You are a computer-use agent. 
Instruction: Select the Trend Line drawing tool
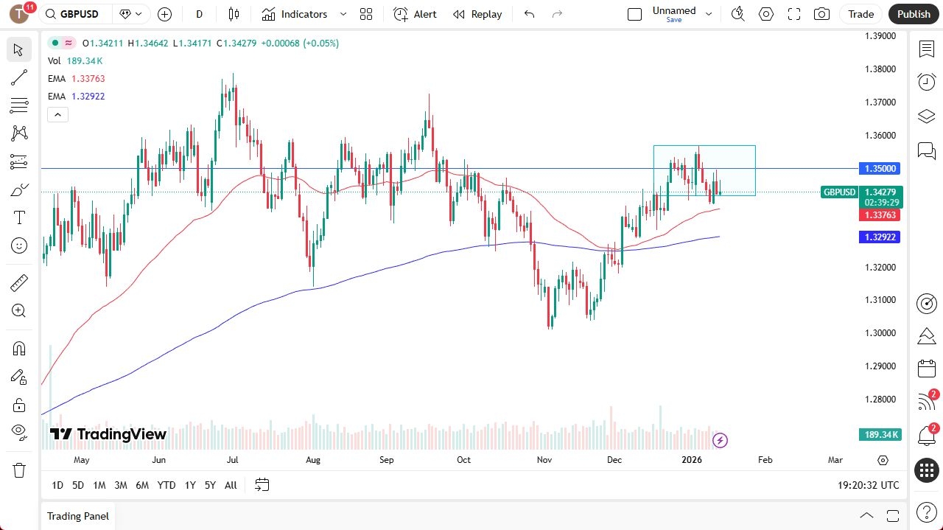[18, 77]
